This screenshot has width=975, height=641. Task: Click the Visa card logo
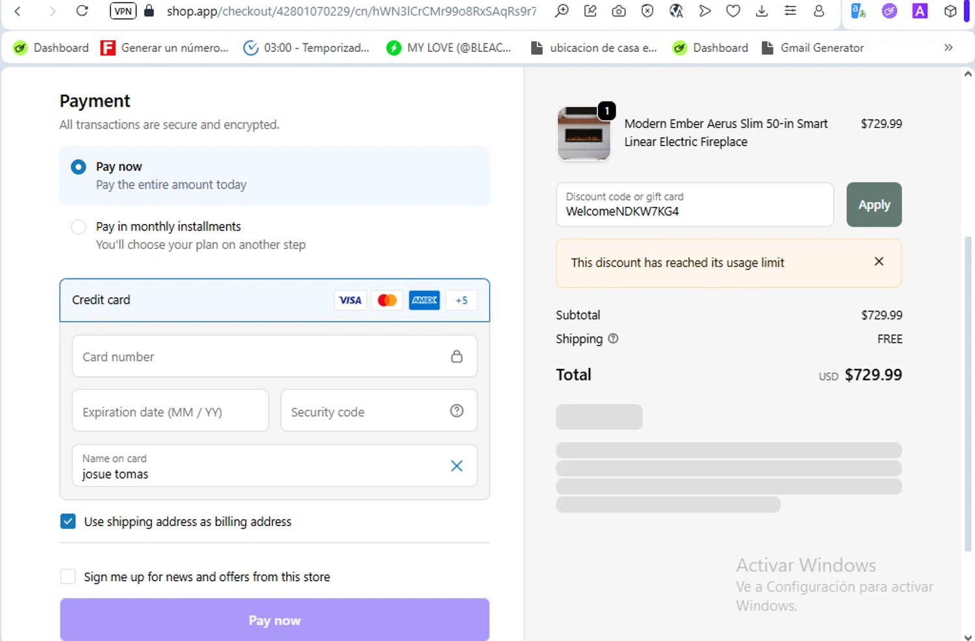(x=350, y=300)
